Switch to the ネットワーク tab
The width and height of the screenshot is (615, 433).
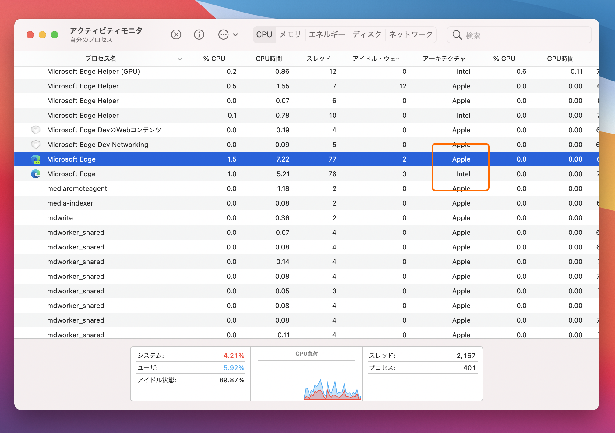[x=411, y=34]
